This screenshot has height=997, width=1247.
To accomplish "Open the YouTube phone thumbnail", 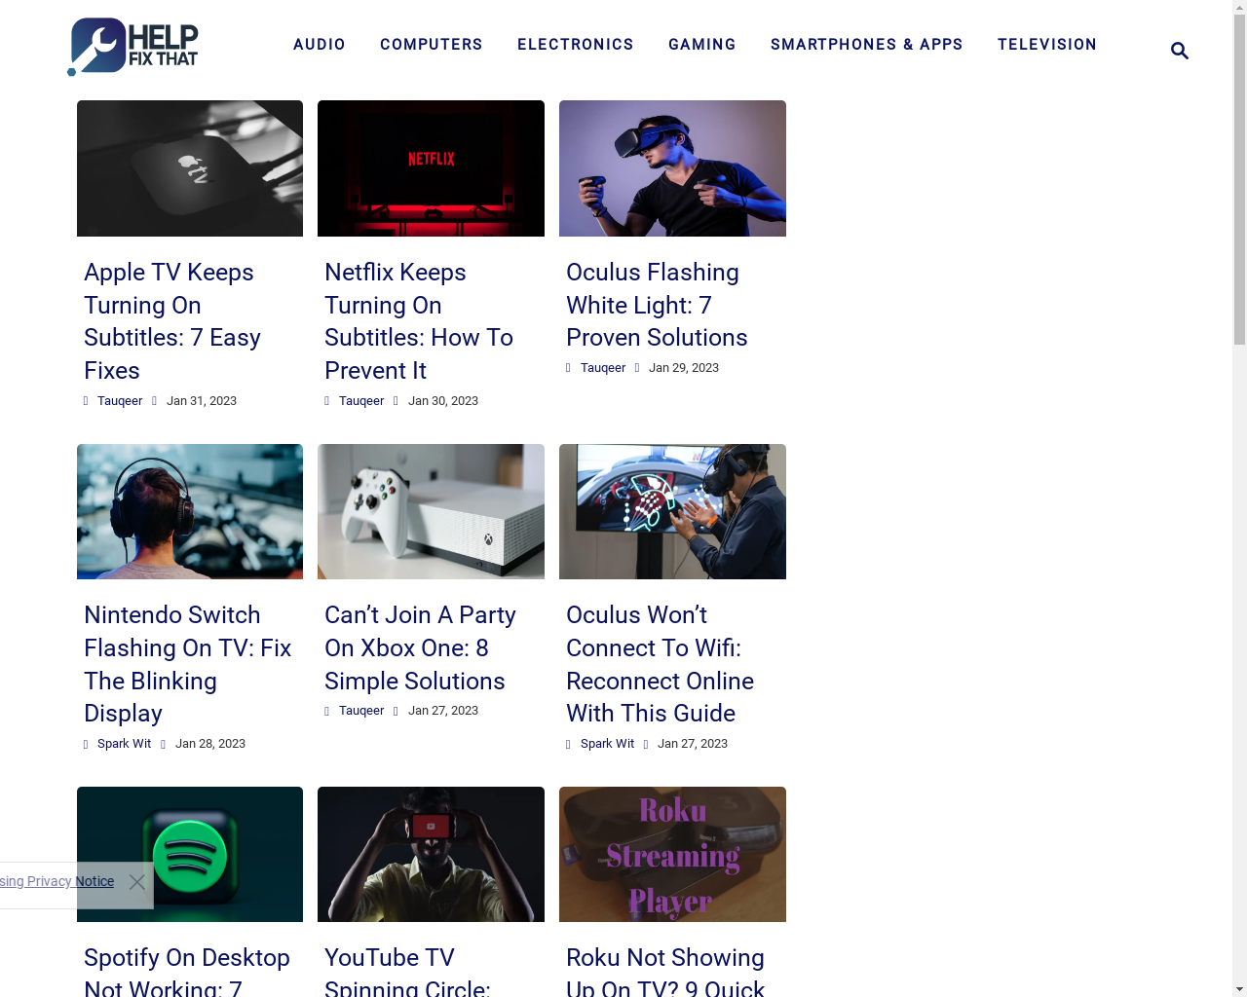I will tap(431, 855).
